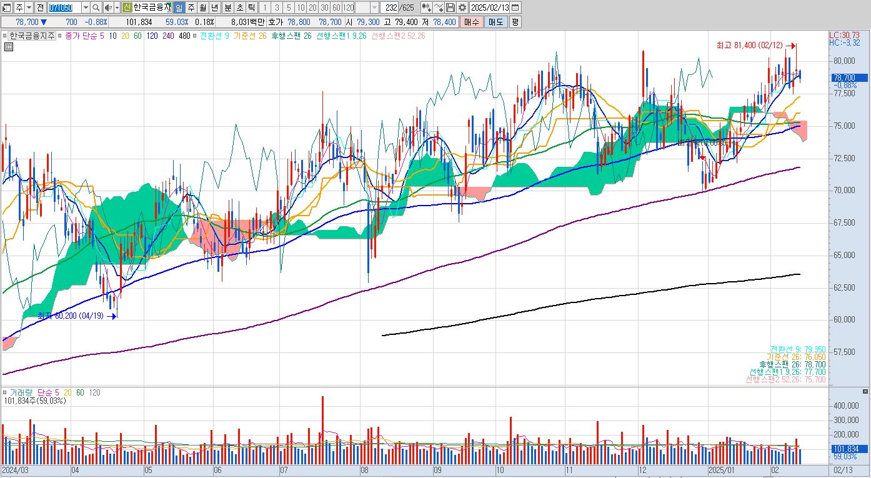The image size is (871, 478).
Task: Select the tick 틱 period toggle
Action: pos(251,7)
